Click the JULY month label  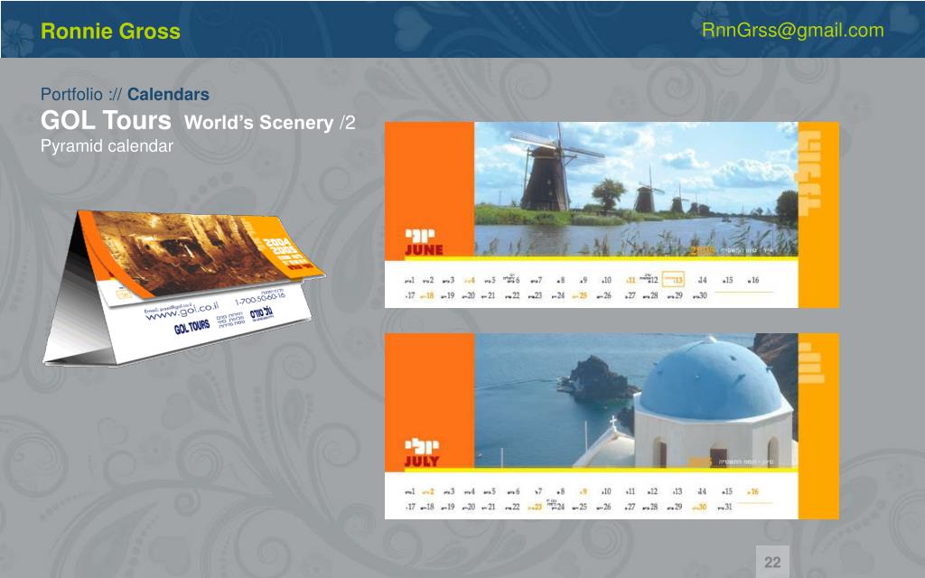pos(422,461)
